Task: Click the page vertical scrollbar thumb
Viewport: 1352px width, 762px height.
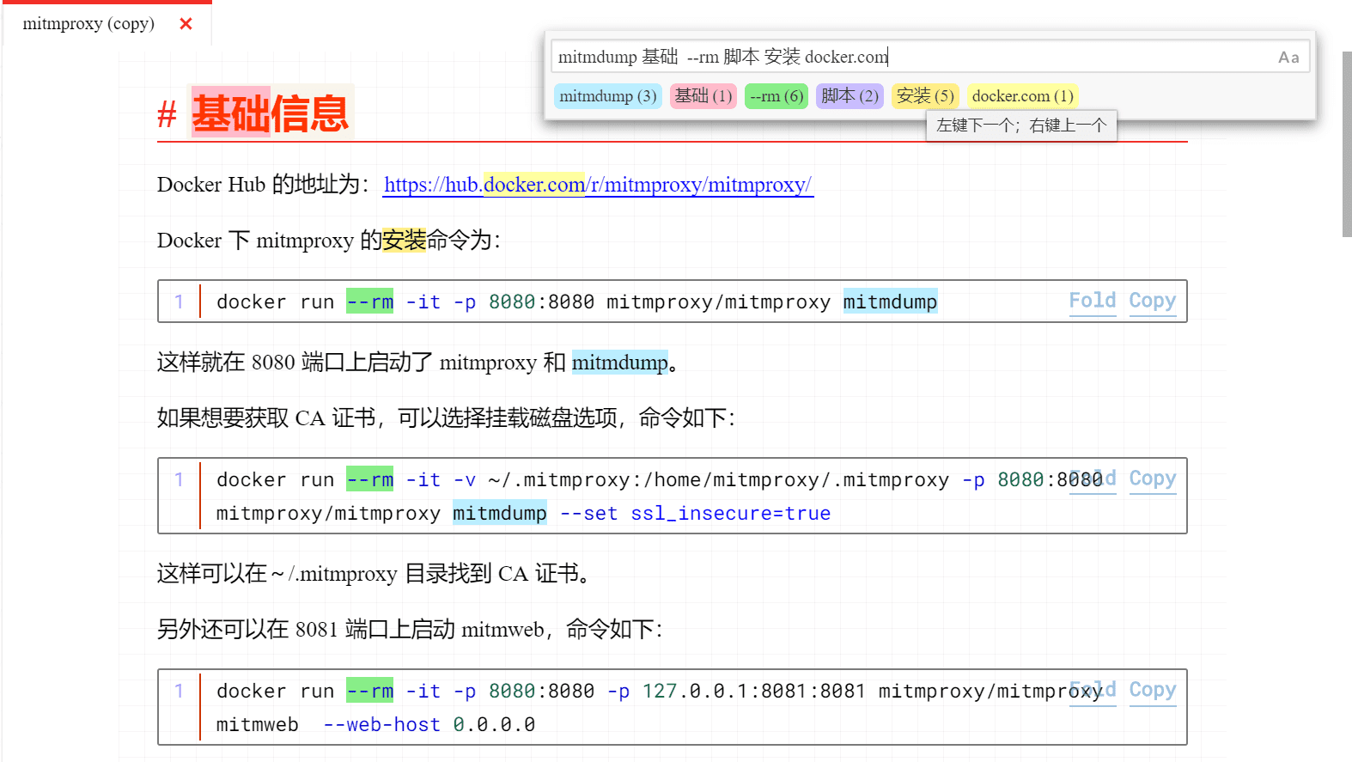Action: tap(1347, 143)
